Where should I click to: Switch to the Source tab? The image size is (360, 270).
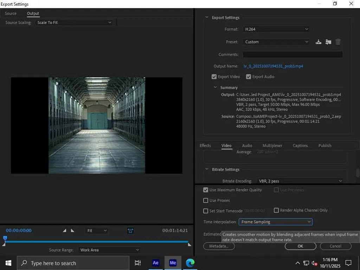click(x=11, y=13)
